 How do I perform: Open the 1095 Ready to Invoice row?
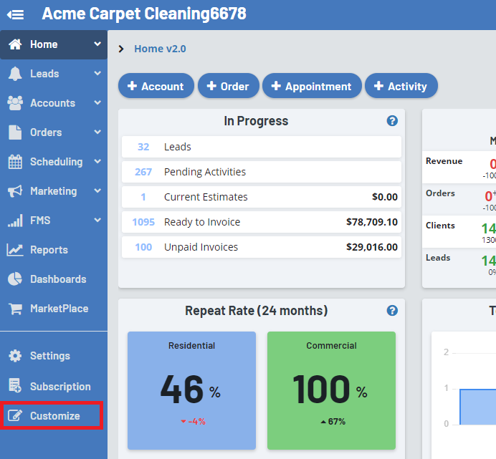click(262, 222)
